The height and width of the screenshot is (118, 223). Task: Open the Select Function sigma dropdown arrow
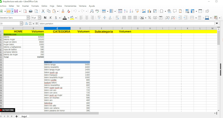pyautogui.click(x=33, y=23)
